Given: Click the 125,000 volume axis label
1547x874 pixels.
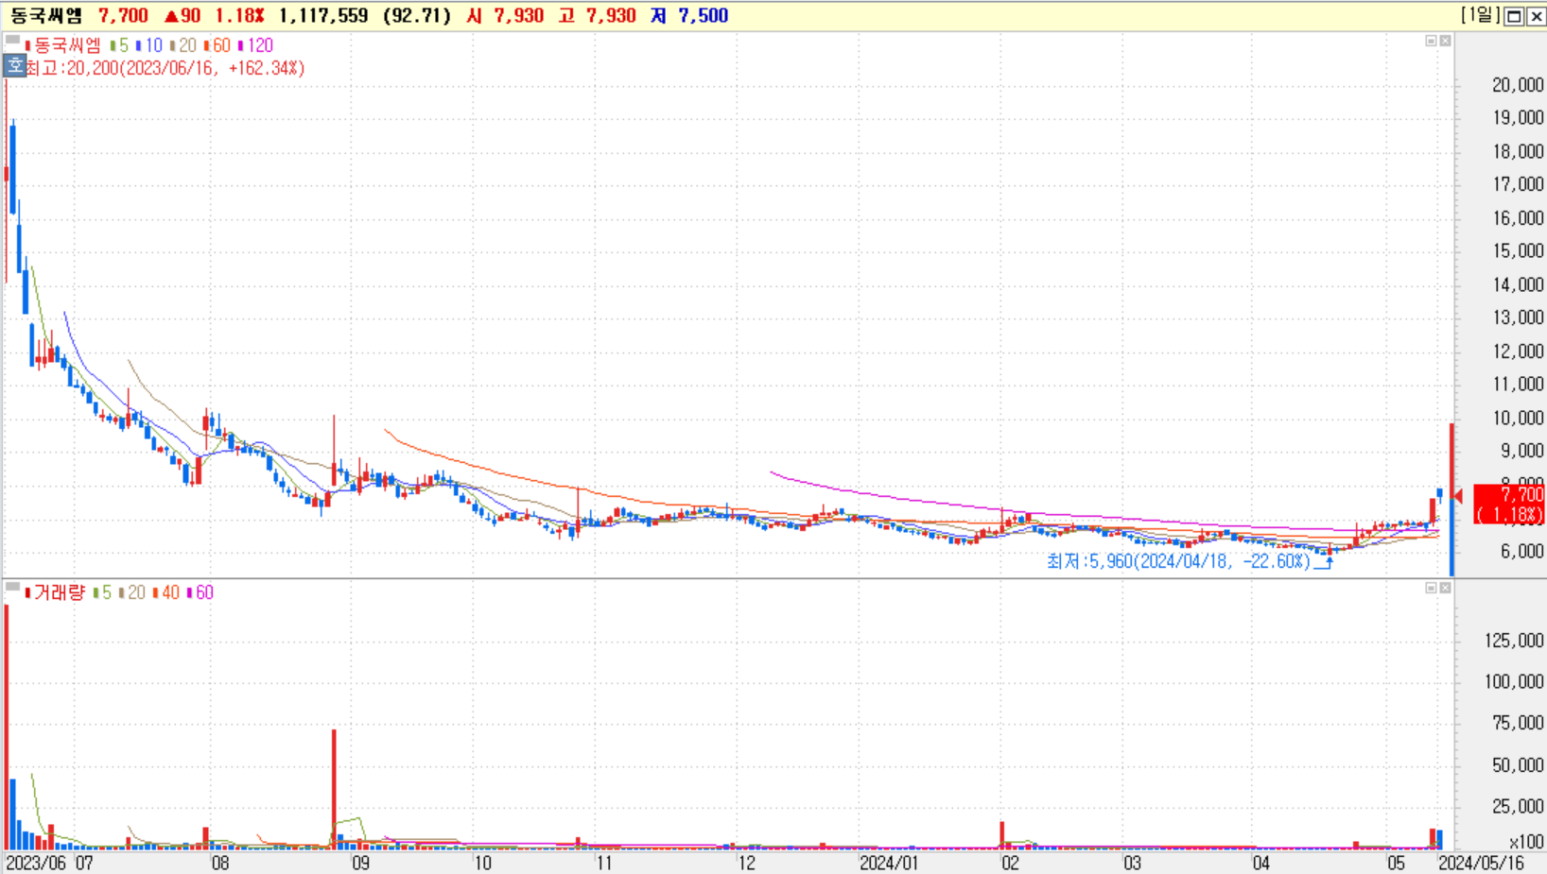Looking at the screenshot, I should pos(1513,641).
